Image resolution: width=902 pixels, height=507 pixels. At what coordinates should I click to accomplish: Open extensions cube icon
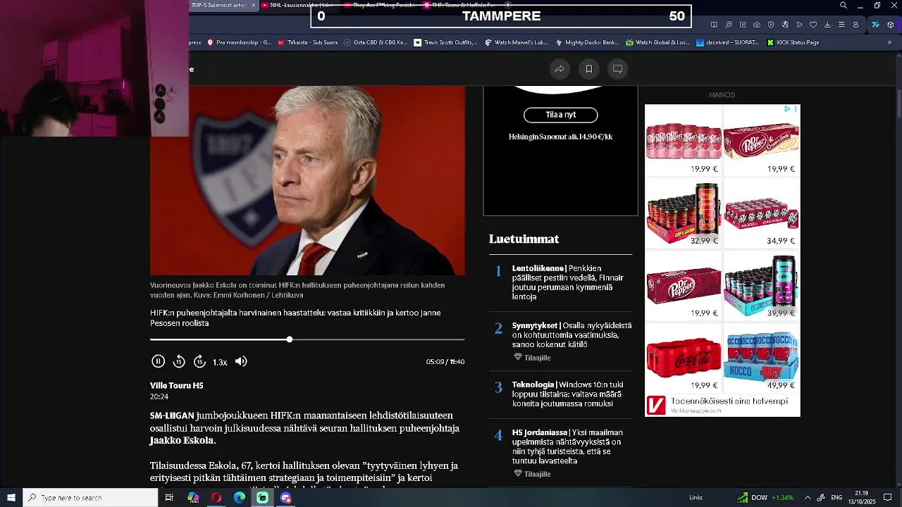tap(891, 25)
